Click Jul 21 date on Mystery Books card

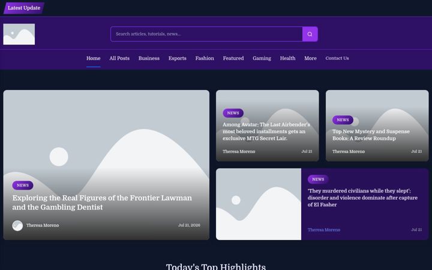click(x=416, y=152)
